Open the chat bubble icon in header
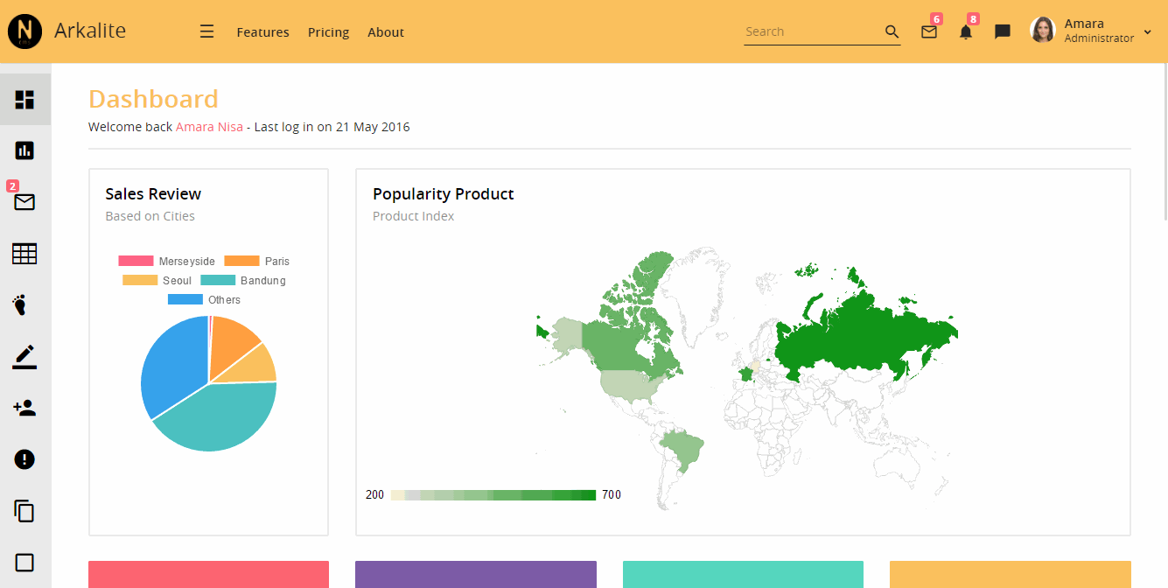This screenshot has height=588, width=1168. point(1003,32)
